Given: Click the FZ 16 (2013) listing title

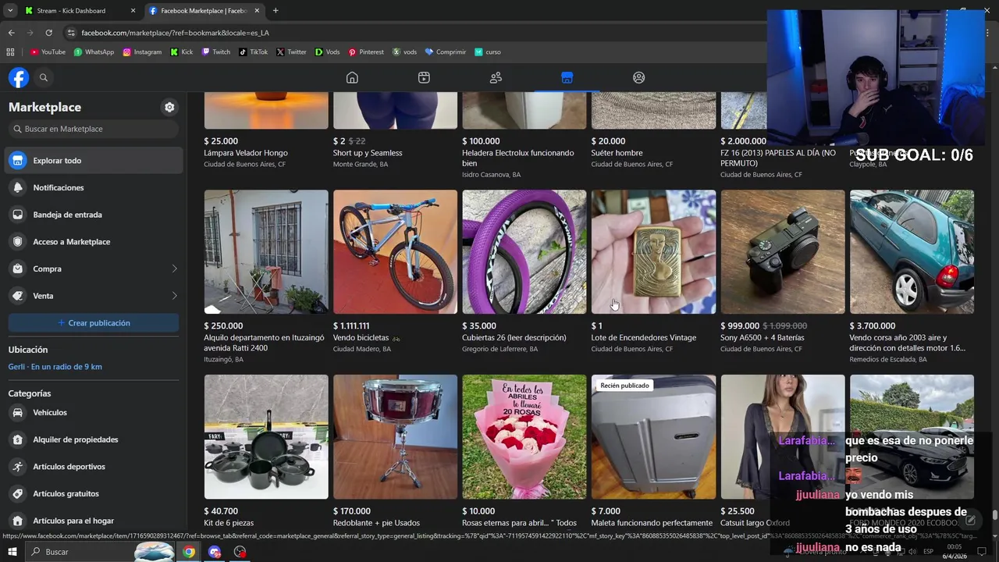Looking at the screenshot, I should (x=778, y=158).
